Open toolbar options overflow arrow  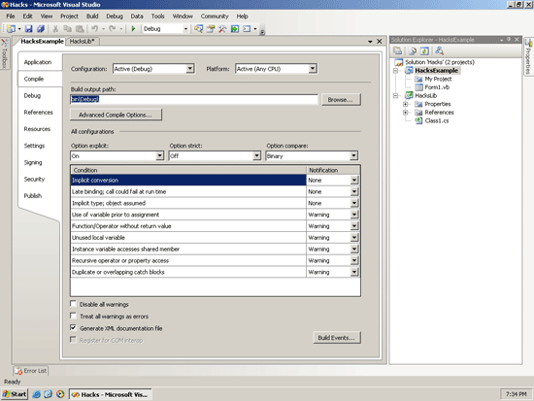coord(262,32)
